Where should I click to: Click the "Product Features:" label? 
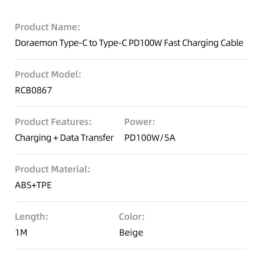click(x=53, y=122)
